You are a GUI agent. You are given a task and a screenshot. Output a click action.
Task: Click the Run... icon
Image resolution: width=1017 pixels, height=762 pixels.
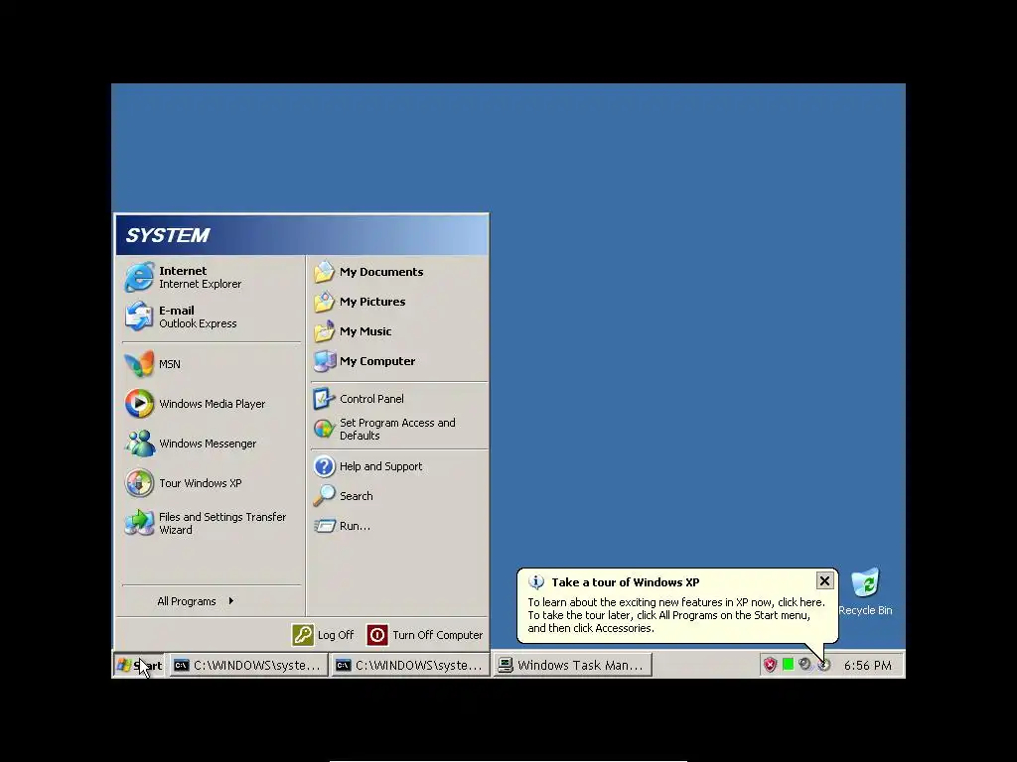tap(325, 526)
